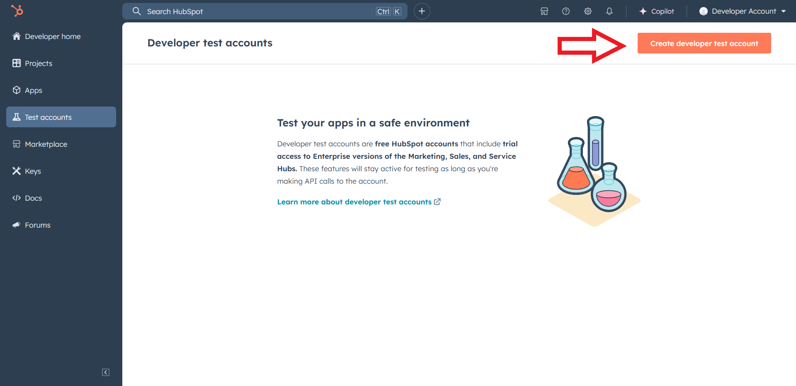Expand the Developer Account dropdown
The height and width of the screenshot is (386, 796).
743,11
